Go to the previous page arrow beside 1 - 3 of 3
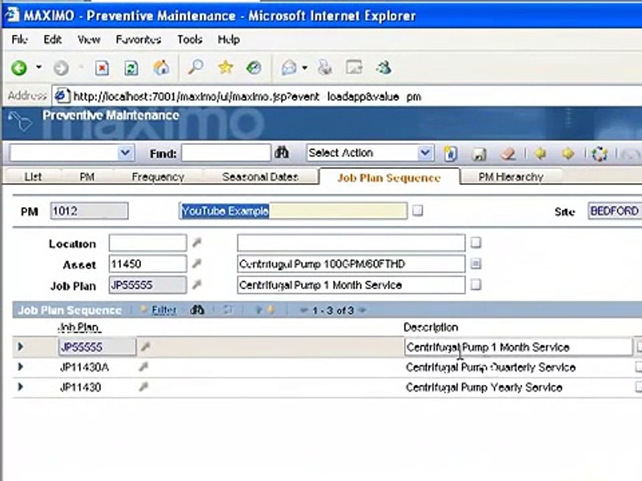The height and width of the screenshot is (481, 642). click(304, 311)
